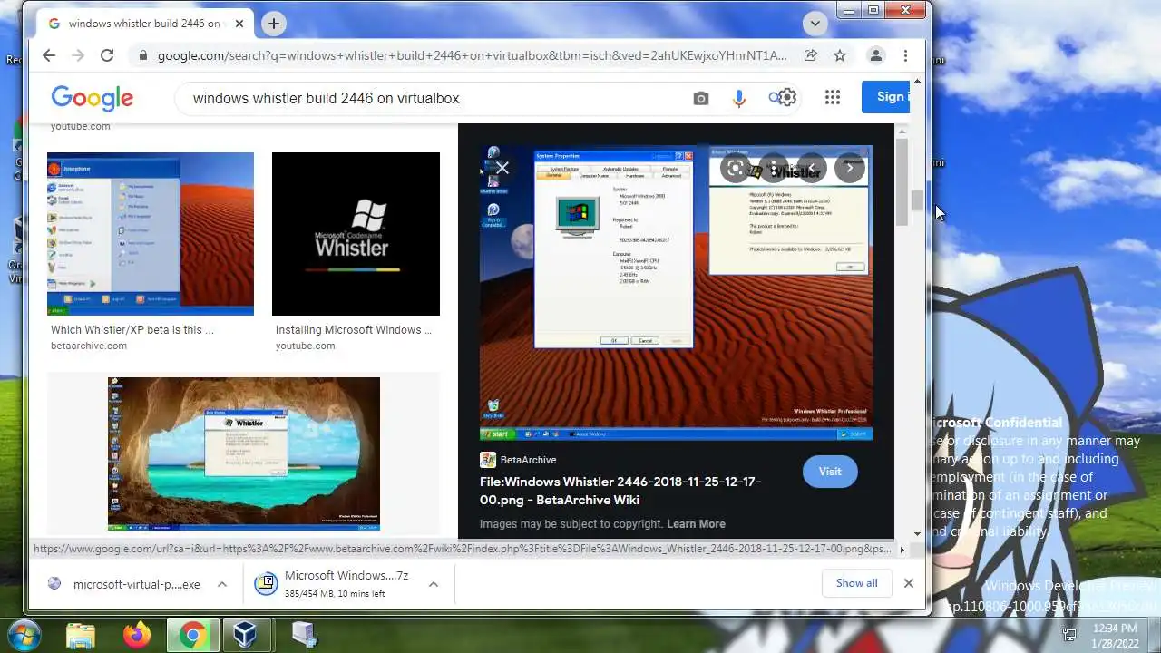Open 'Which Whistler/XP beta is this' result
1161x653 pixels.
(x=132, y=330)
